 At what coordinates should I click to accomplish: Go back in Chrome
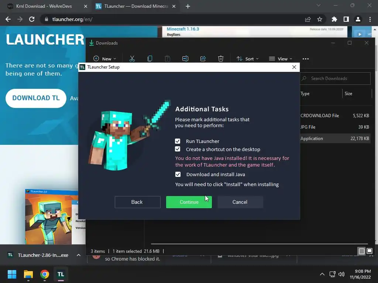(x=8, y=19)
